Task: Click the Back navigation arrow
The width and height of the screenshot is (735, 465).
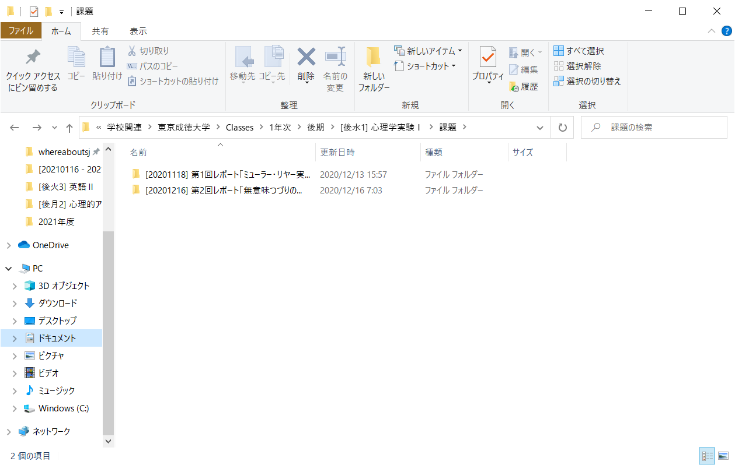Action: coord(15,128)
